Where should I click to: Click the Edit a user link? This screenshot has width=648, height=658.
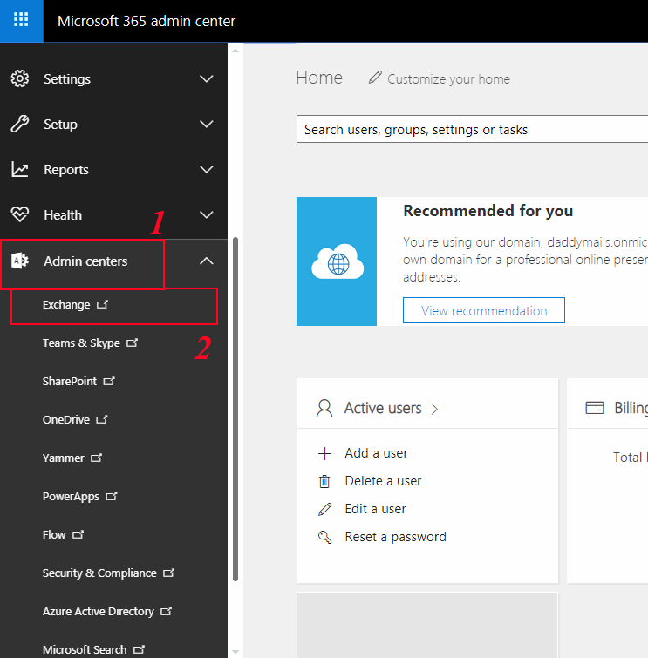(x=375, y=509)
